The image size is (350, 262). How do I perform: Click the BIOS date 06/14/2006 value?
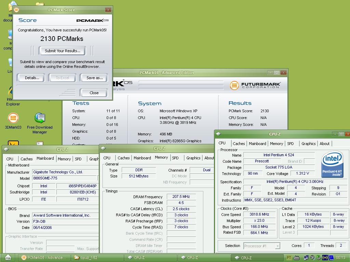[65, 228]
